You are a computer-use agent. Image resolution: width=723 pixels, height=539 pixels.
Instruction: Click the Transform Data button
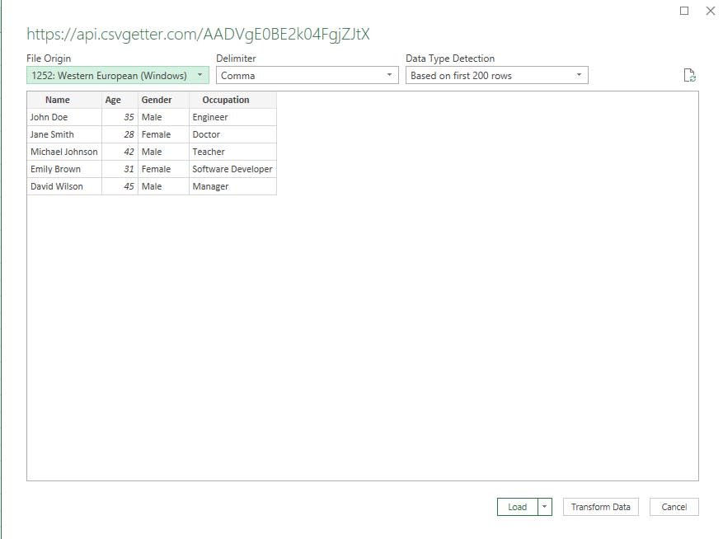coord(600,507)
